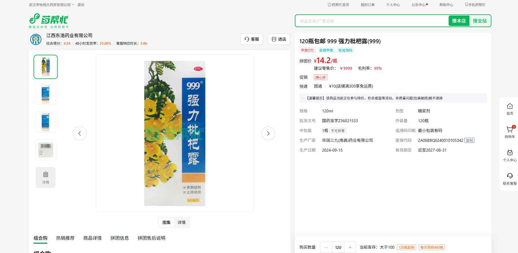Image resolution: width=518 pixels, height=253 pixels.
Task: Increase the purchase quantity with plus
Action: click(x=350, y=247)
